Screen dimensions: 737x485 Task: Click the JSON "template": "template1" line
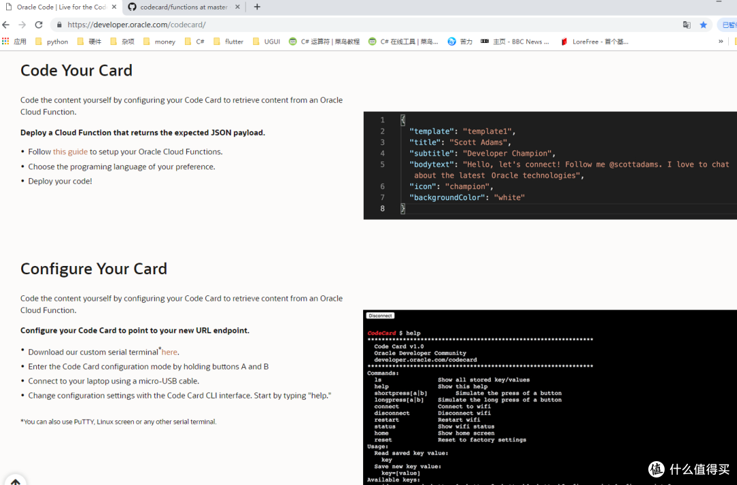coord(462,132)
